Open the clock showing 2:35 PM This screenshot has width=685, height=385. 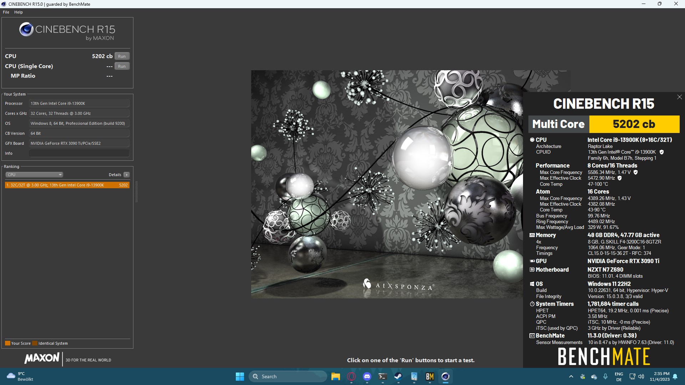click(x=660, y=376)
